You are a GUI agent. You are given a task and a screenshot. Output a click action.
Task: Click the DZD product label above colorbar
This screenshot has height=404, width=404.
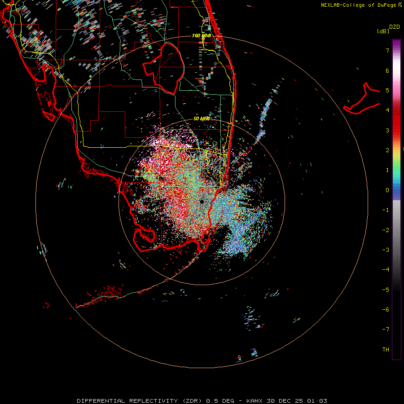(395, 27)
